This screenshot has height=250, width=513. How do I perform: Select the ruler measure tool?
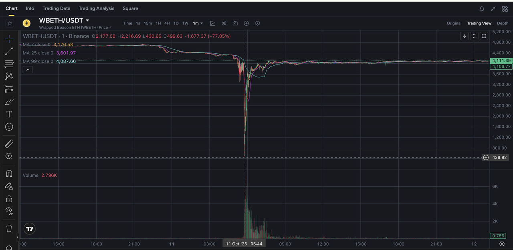click(x=9, y=143)
